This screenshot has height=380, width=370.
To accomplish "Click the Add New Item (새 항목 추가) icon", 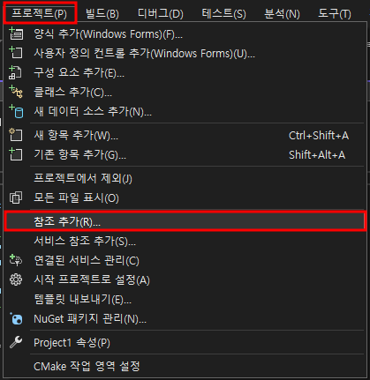I will [16, 135].
